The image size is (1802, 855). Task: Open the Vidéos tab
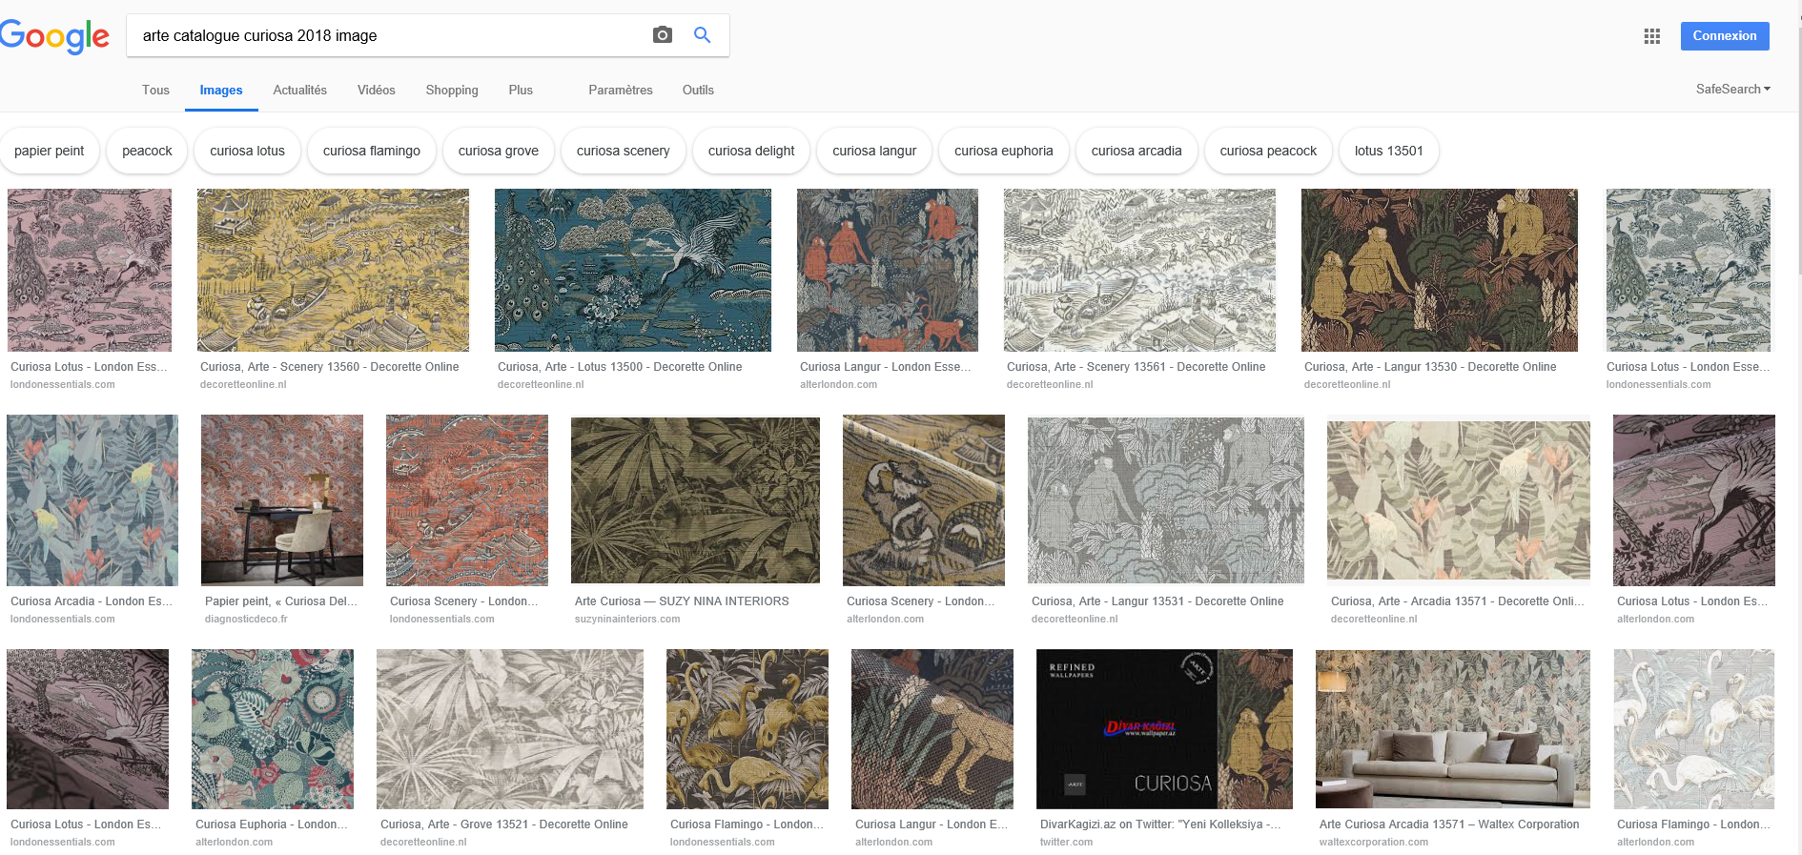click(x=376, y=91)
